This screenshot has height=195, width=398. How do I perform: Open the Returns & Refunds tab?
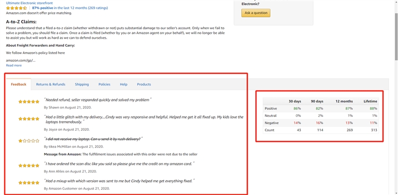pos(50,84)
